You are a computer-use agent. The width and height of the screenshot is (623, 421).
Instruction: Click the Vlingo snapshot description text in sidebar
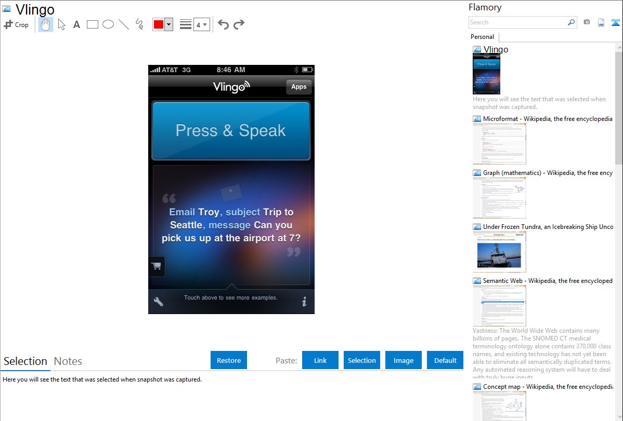tap(539, 103)
